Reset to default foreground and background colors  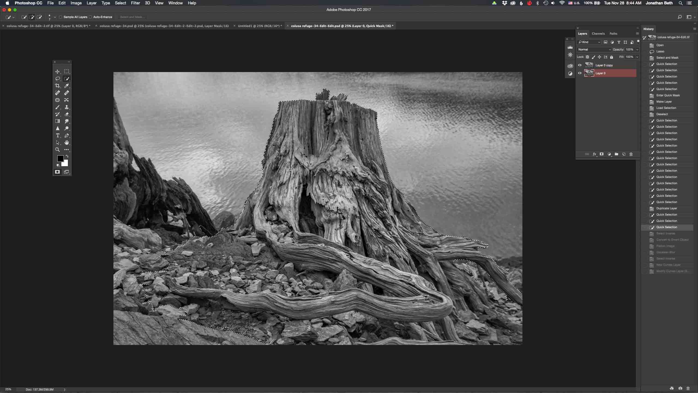pyautogui.click(x=58, y=165)
